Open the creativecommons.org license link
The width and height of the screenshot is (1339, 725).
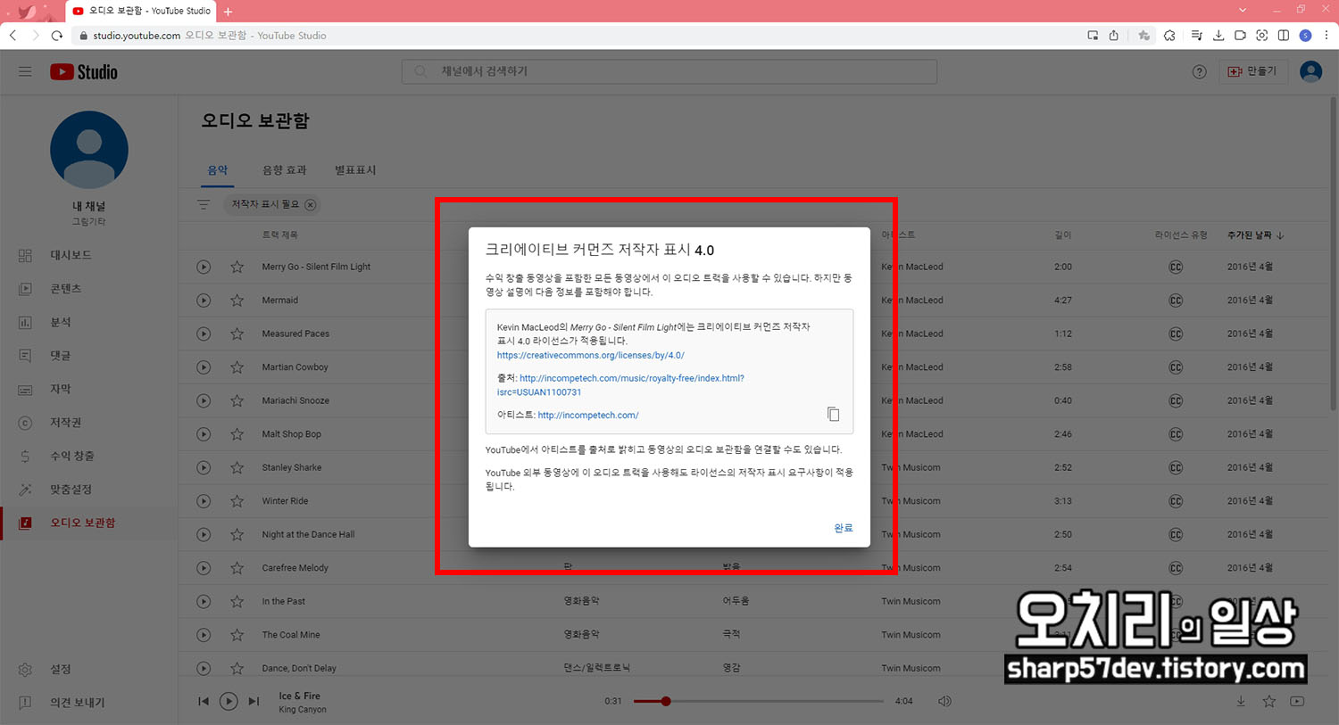590,355
